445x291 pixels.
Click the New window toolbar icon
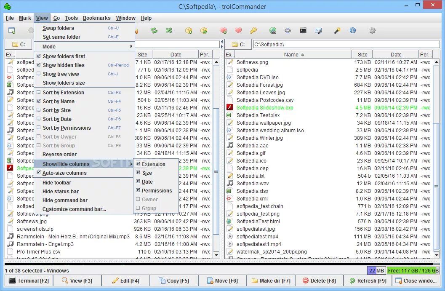pyautogui.click(x=12, y=30)
